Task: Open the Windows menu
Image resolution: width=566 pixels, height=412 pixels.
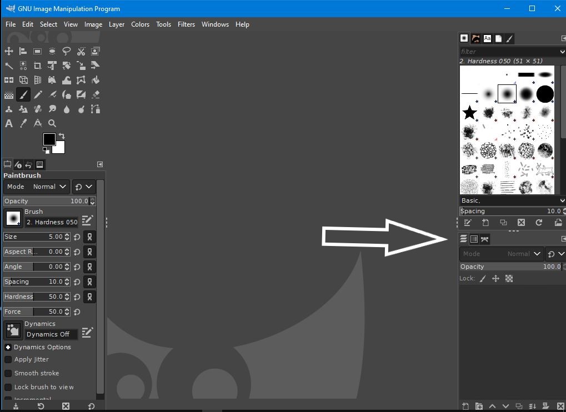Action: 215,24
